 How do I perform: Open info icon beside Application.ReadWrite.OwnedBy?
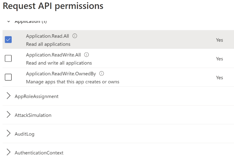[x=102, y=74]
